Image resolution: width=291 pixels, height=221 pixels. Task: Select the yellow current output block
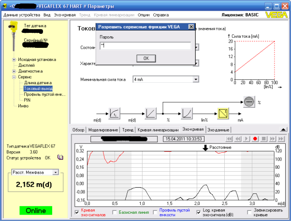(223, 113)
